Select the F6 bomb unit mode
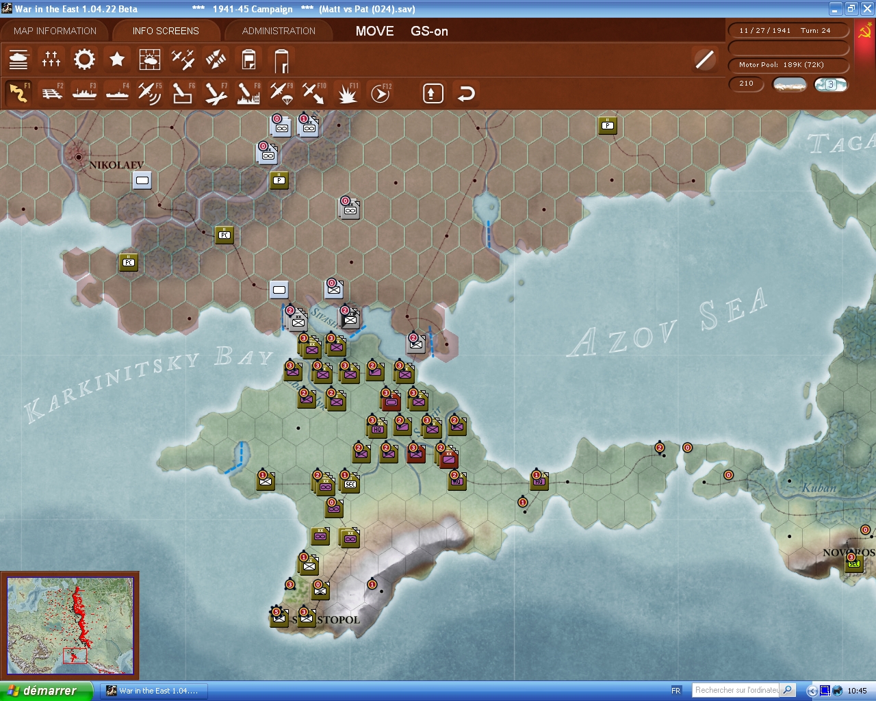 coord(183,92)
